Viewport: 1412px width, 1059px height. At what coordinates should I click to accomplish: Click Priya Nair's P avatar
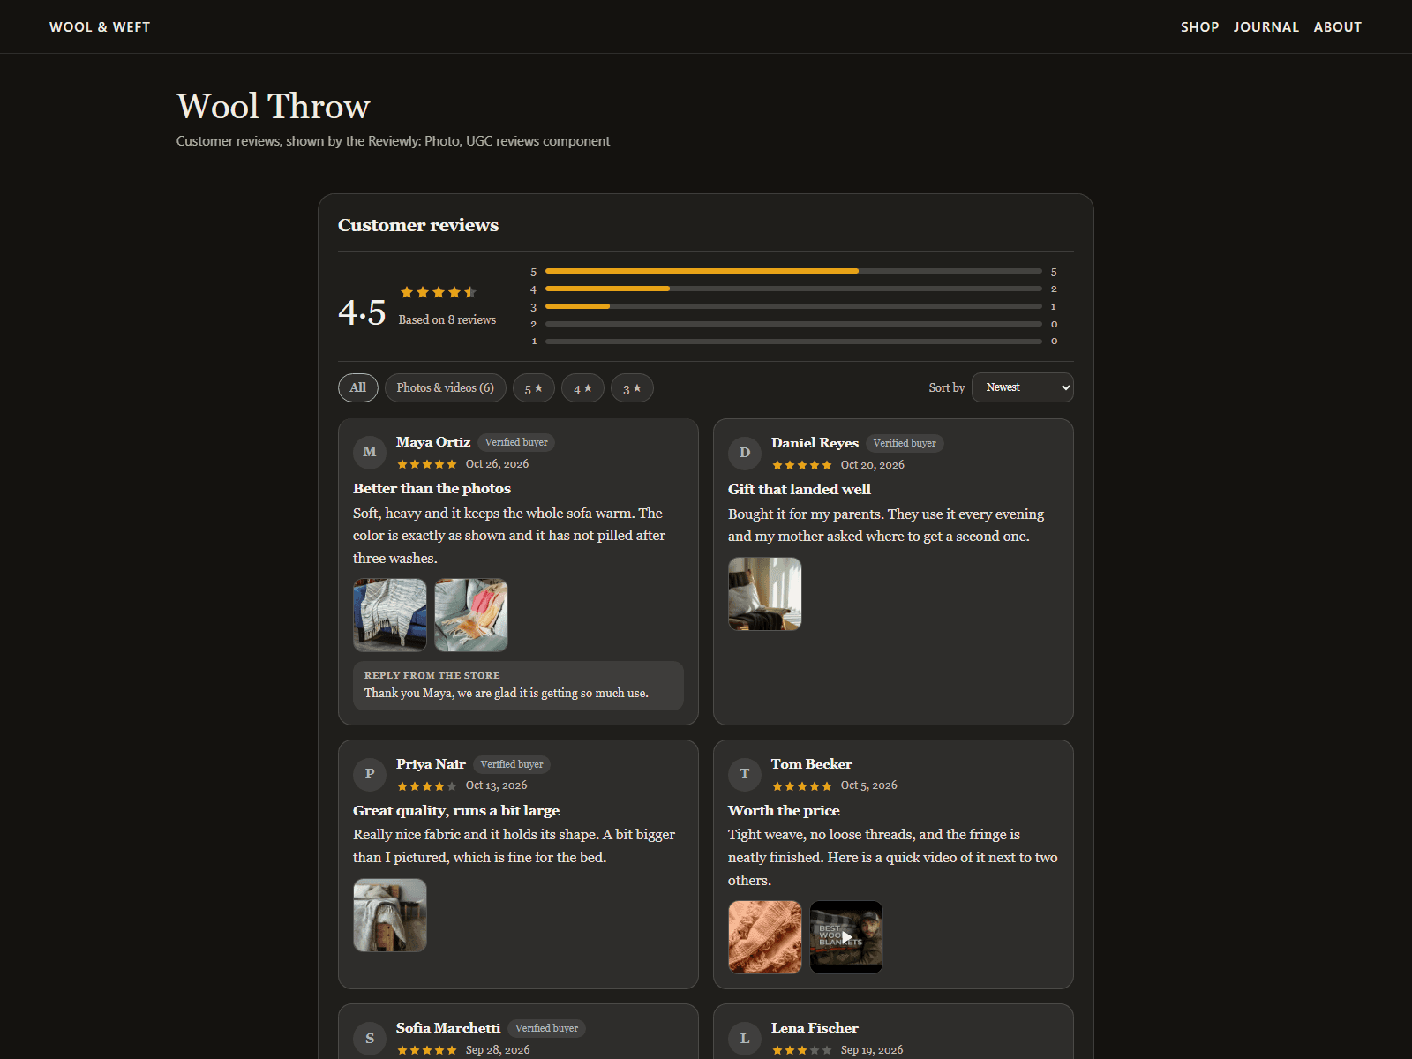pos(370,774)
